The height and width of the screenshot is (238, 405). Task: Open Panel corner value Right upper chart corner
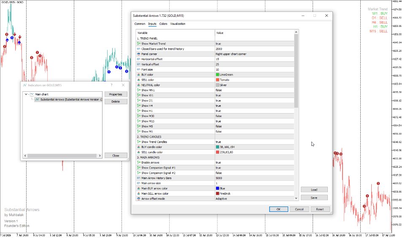tap(254, 54)
